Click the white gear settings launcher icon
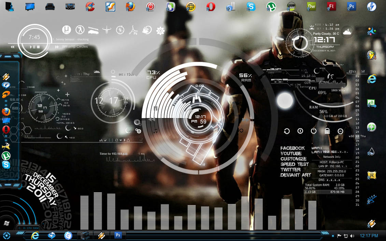This screenshot has height=241, width=386. (160, 31)
